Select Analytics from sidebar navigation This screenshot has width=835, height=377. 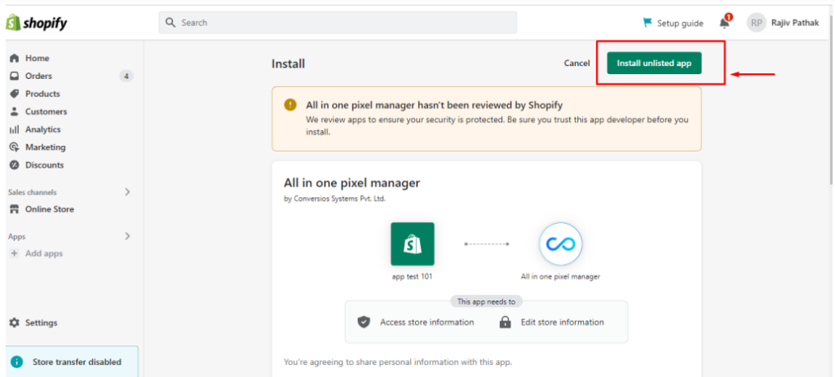[x=42, y=129]
